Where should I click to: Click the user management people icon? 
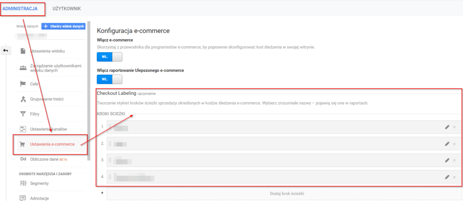[x=23, y=68]
